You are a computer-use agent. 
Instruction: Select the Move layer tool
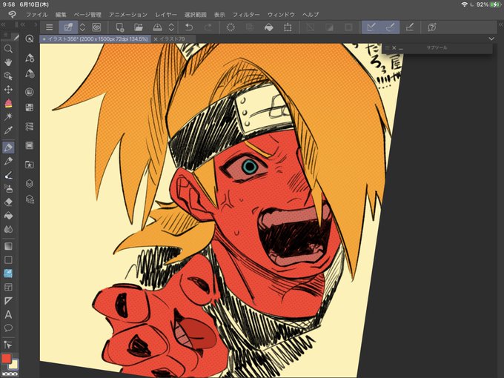[x=8, y=90]
